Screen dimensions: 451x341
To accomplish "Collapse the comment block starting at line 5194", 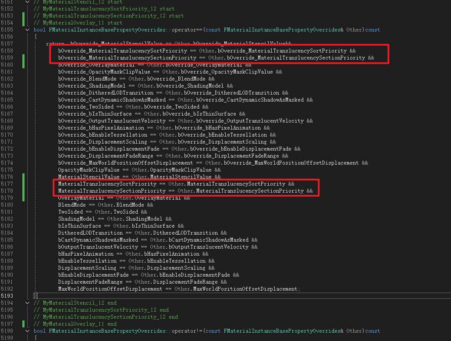I will pyautogui.click(x=28, y=303).
